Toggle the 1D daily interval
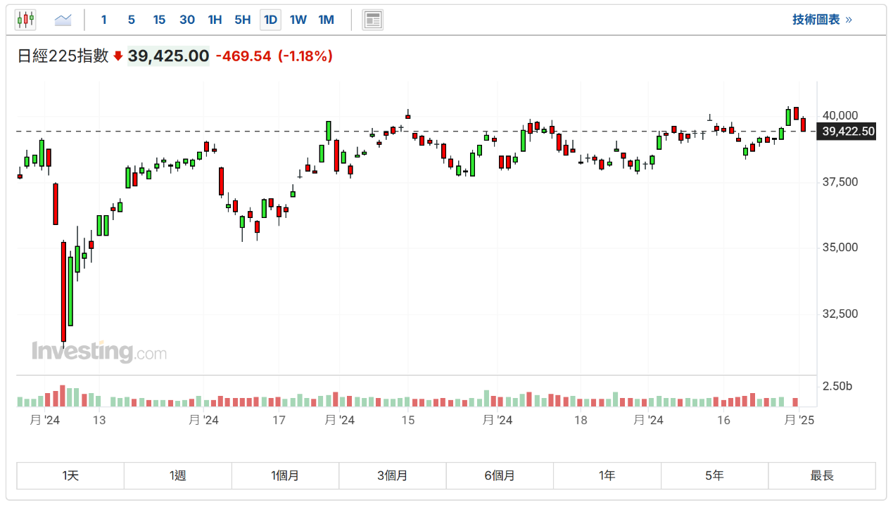893x507 pixels. coord(270,20)
